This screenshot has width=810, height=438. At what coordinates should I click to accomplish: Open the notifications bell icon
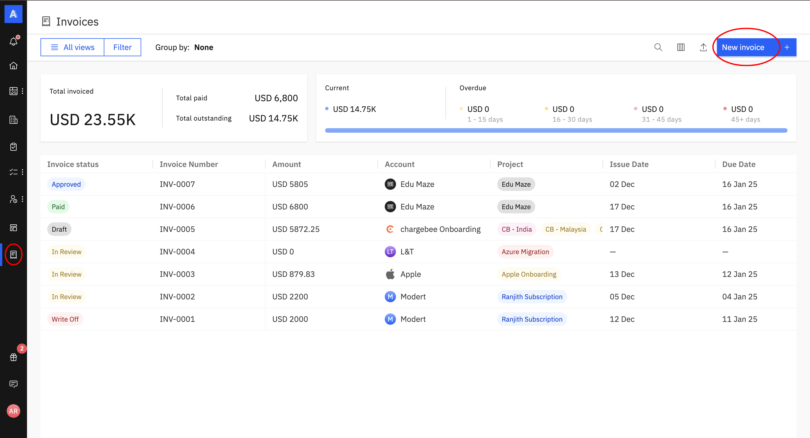[13, 41]
